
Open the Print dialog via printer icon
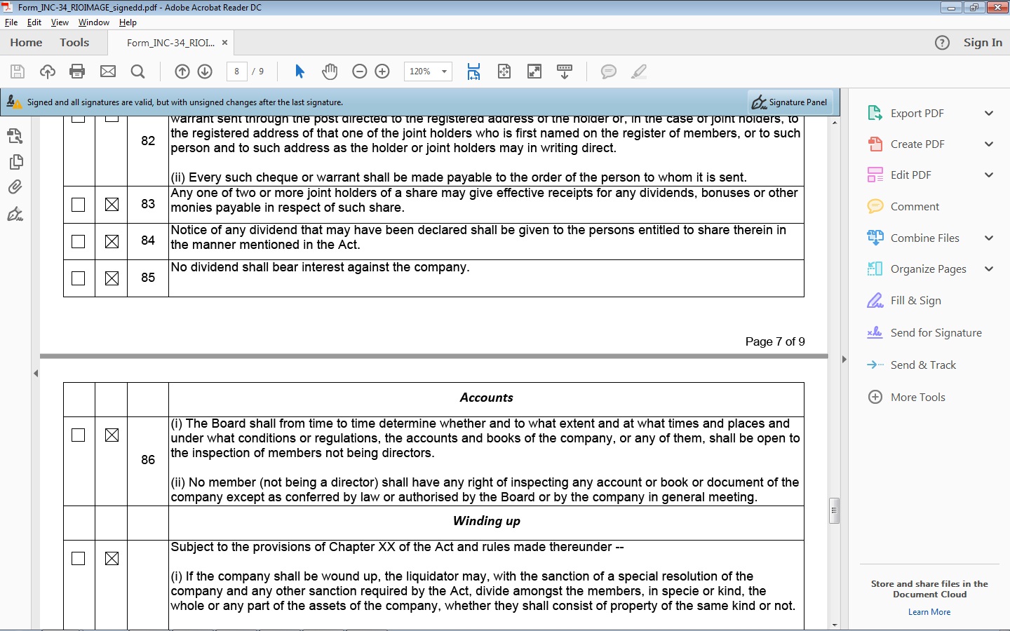[x=77, y=71]
